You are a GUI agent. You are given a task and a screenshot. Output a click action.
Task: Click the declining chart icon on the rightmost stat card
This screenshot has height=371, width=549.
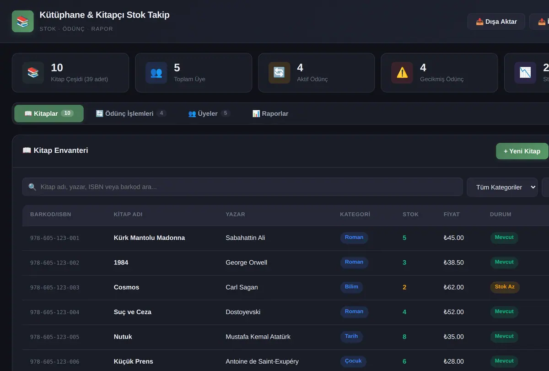[525, 73]
